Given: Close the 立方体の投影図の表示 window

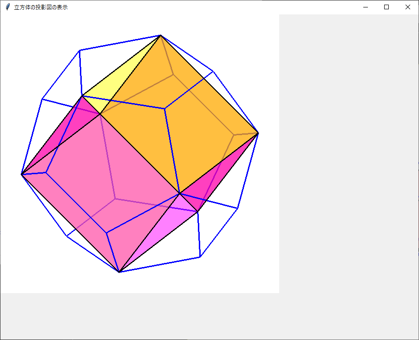Looking at the screenshot, I should pyautogui.click(x=407, y=7).
